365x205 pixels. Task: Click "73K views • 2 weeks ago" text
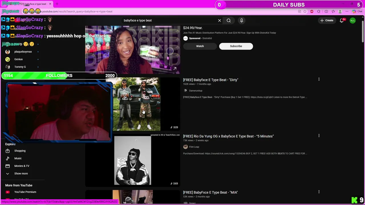pos(196,140)
